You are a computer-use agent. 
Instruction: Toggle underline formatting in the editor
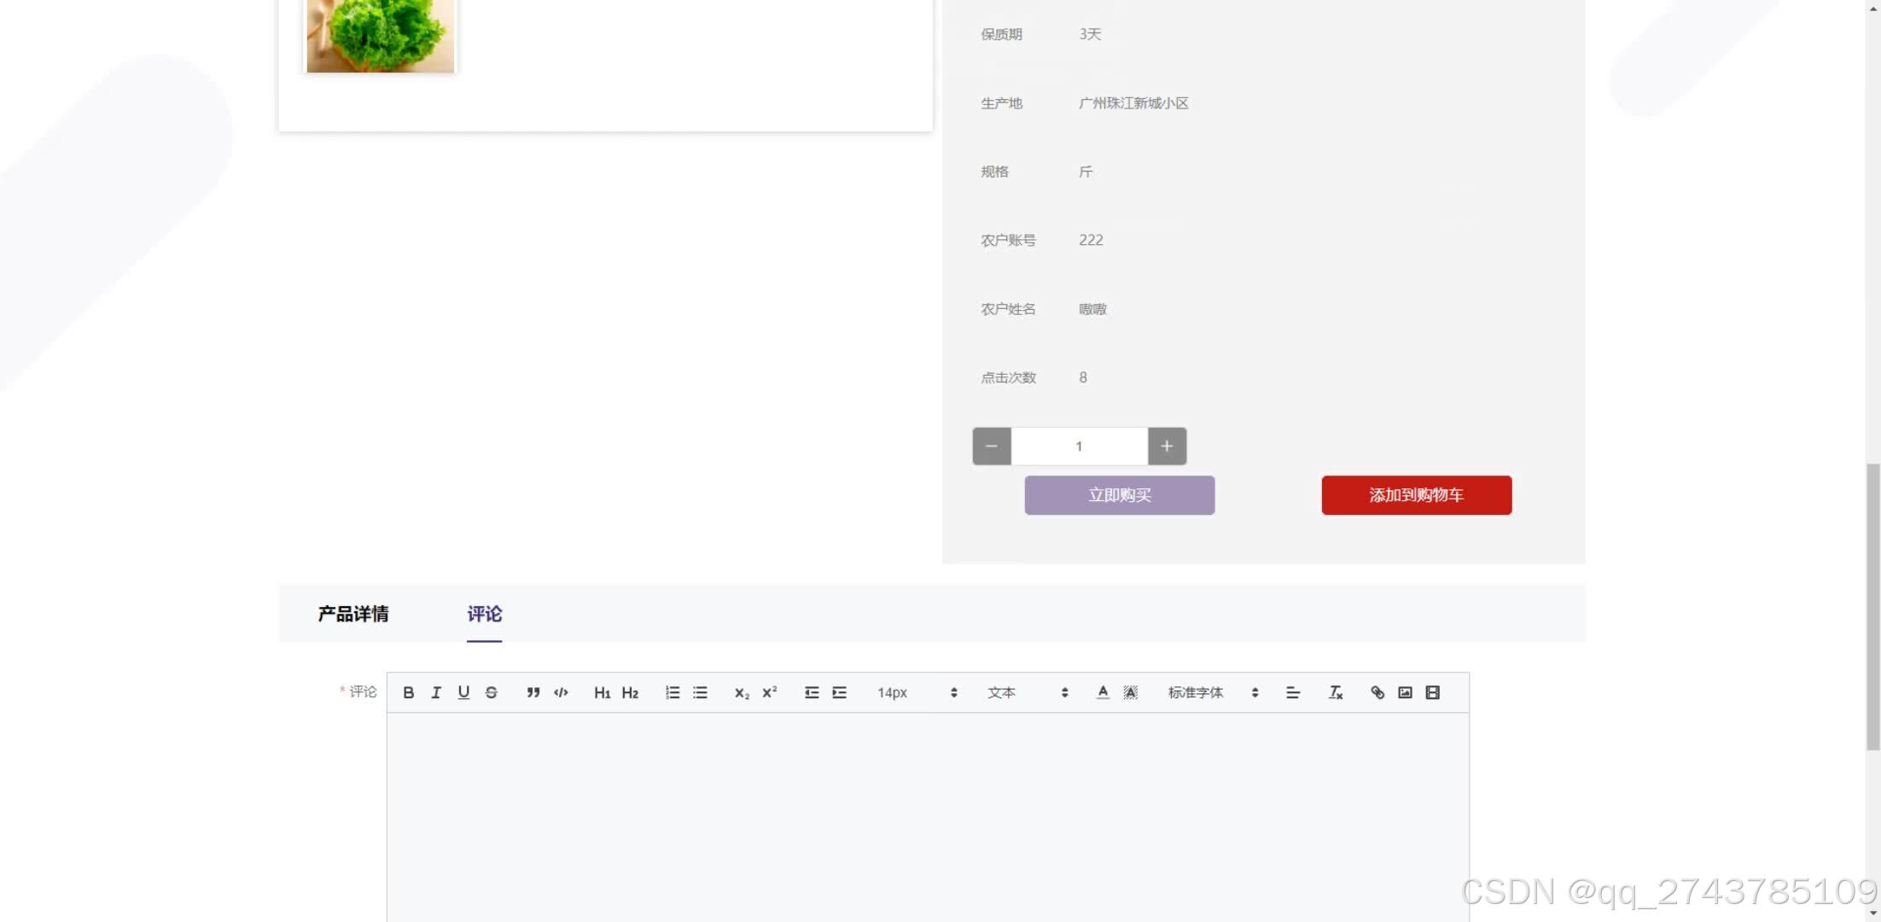(463, 692)
